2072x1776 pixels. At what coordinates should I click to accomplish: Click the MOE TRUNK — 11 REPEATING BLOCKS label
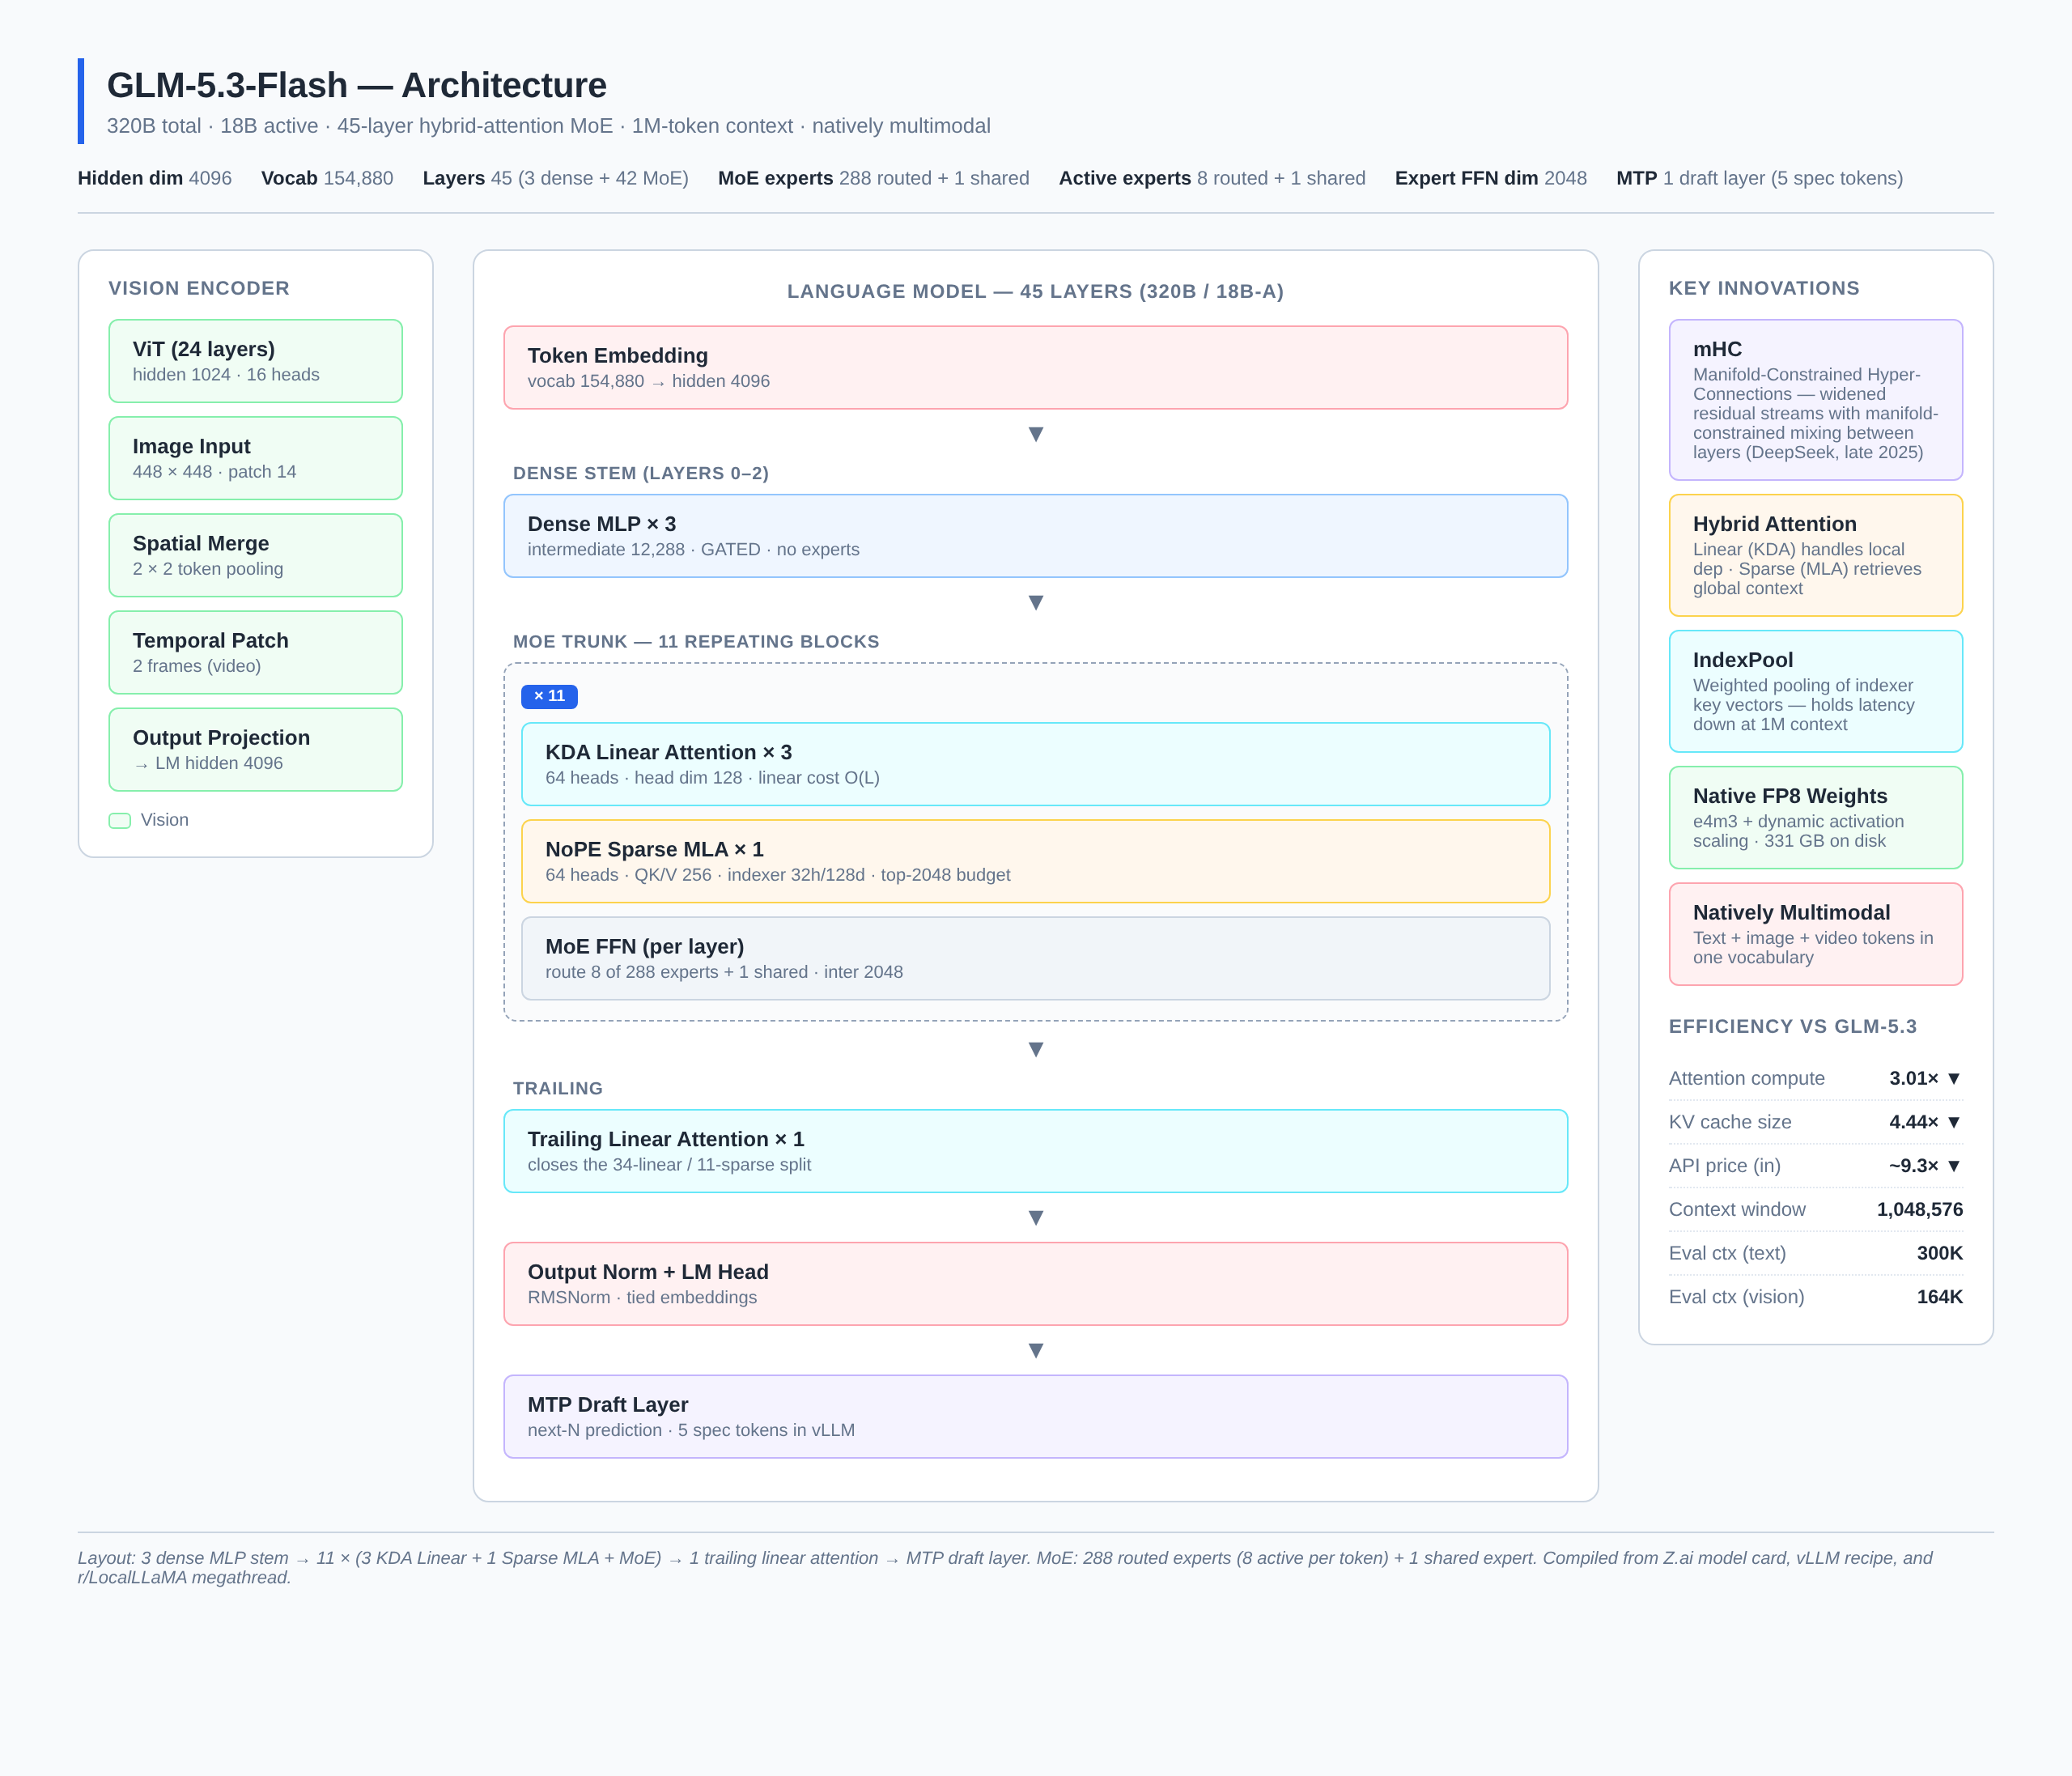tap(695, 641)
